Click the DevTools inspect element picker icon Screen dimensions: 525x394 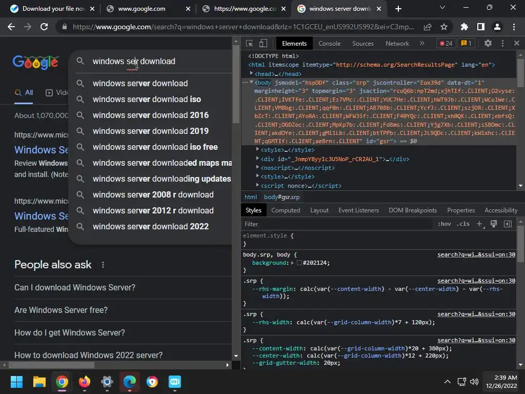pyautogui.click(x=249, y=43)
